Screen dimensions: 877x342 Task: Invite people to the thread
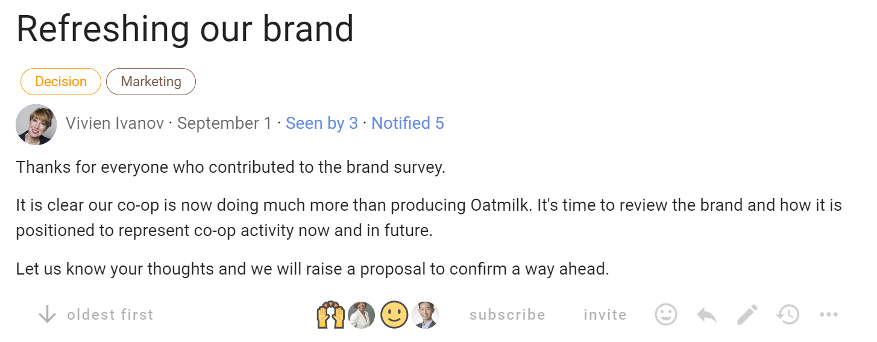605,315
